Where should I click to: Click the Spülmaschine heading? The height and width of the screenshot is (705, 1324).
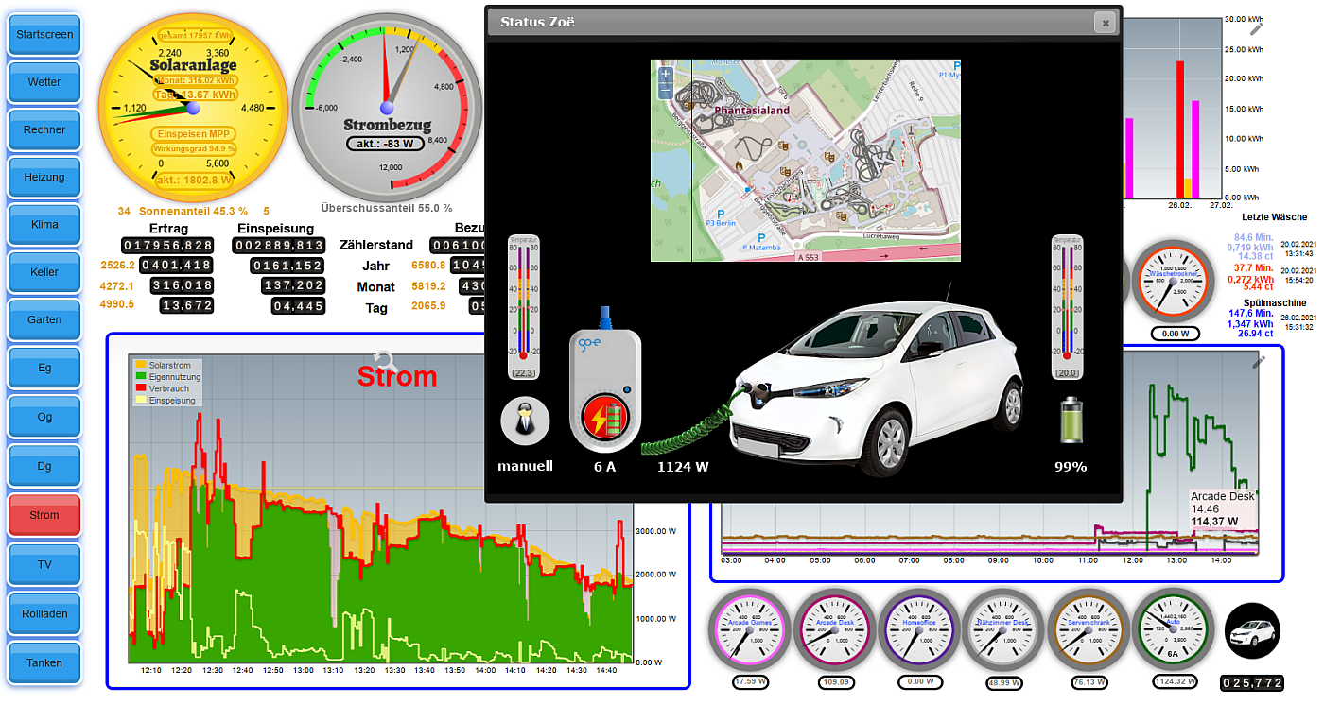tap(1275, 303)
